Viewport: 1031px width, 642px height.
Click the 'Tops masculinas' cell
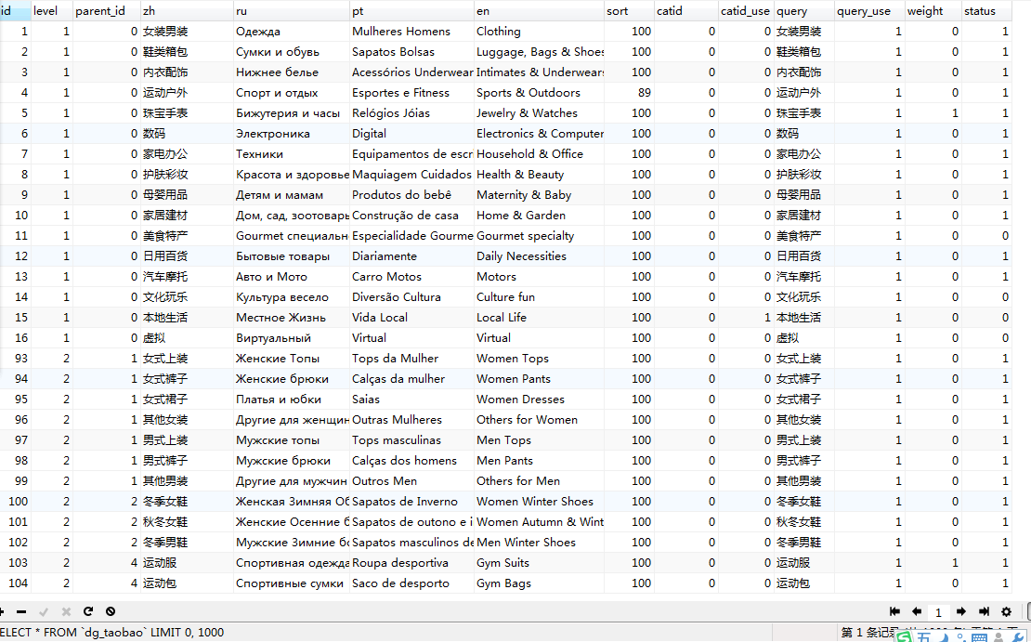[411, 439]
